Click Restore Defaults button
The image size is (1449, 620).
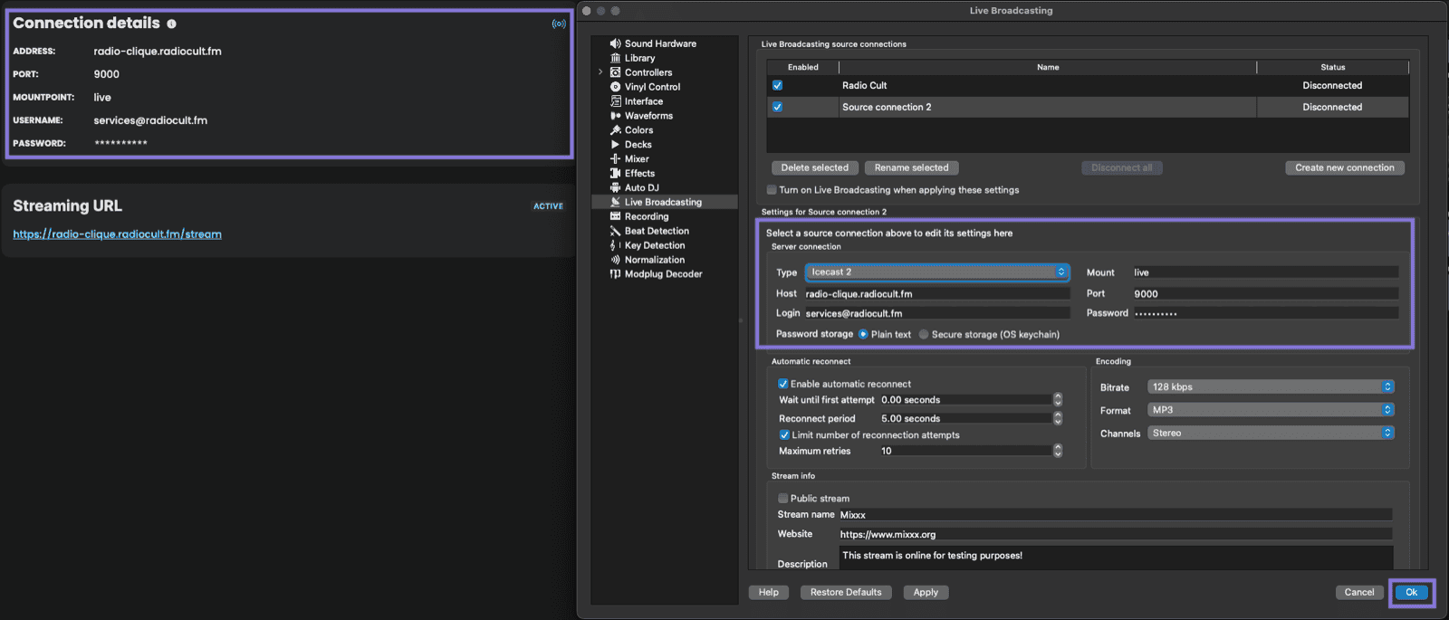tap(846, 593)
